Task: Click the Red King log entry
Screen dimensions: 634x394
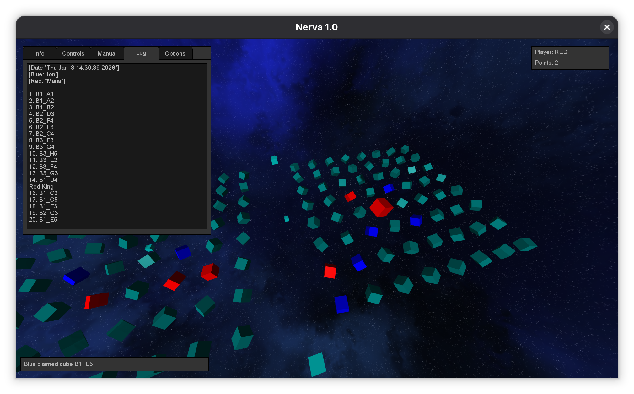Action: 41,186
